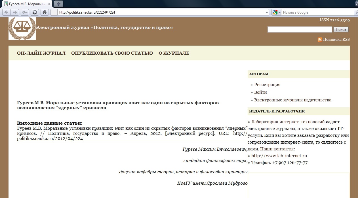
Task: Go to home page via house icon
Action: pos(44,12)
